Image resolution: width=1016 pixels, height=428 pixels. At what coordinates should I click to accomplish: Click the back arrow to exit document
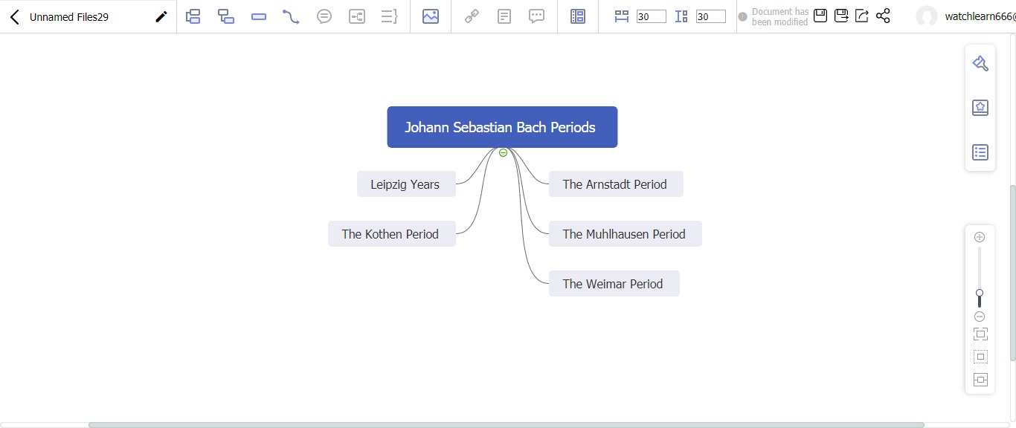click(x=14, y=16)
